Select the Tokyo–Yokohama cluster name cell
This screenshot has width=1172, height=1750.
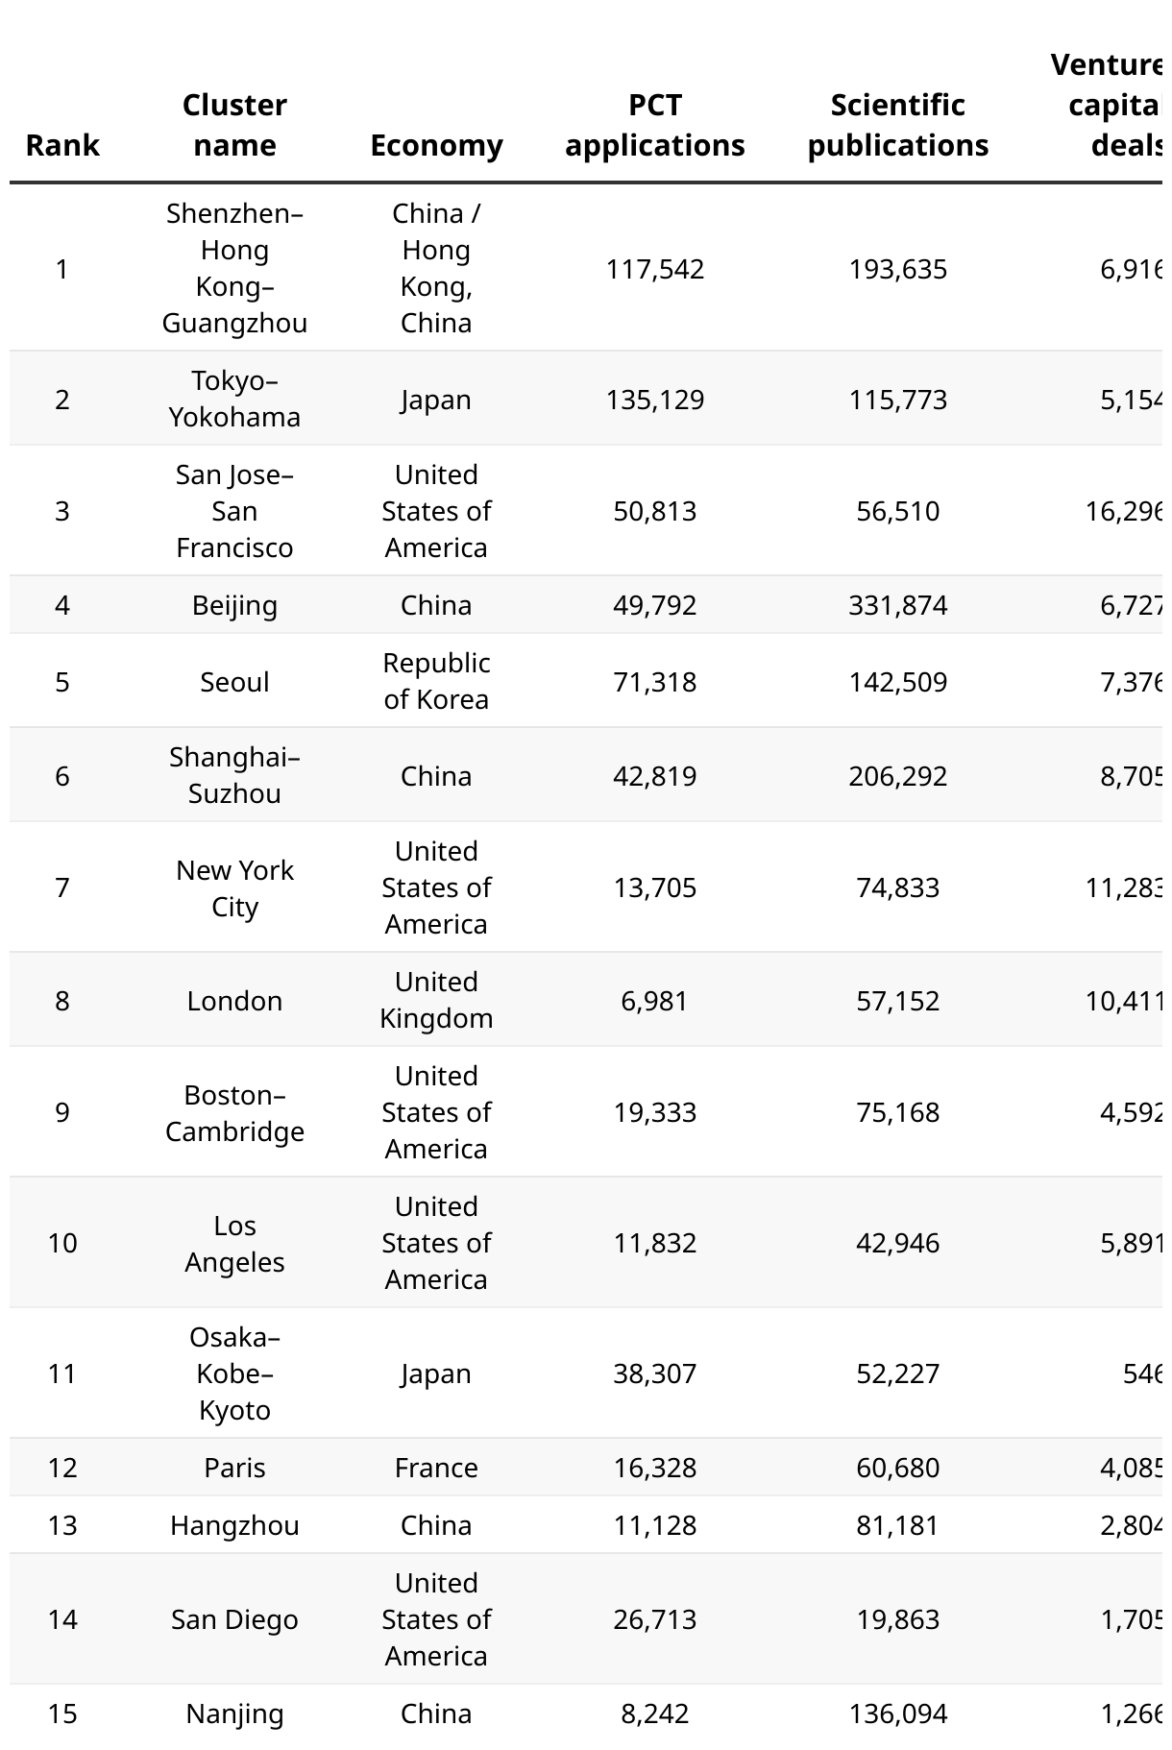234,399
